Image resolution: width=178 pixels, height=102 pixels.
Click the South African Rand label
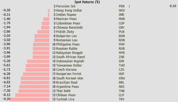(71, 57)
